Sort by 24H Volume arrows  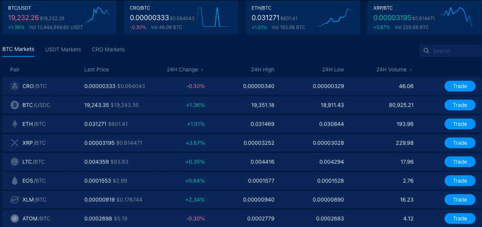click(411, 70)
